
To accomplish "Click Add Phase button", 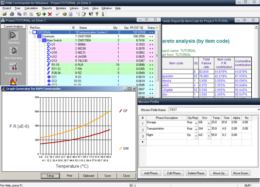I will pos(151,173).
